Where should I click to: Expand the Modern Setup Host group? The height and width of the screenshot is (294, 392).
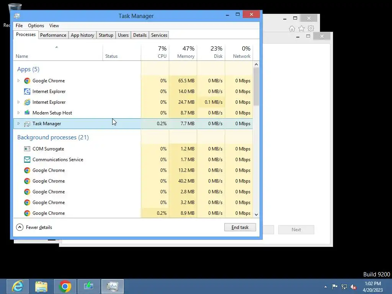click(x=18, y=113)
